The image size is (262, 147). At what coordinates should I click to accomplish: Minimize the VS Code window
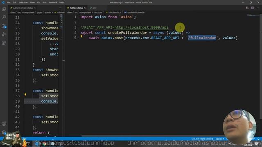point(243,2)
